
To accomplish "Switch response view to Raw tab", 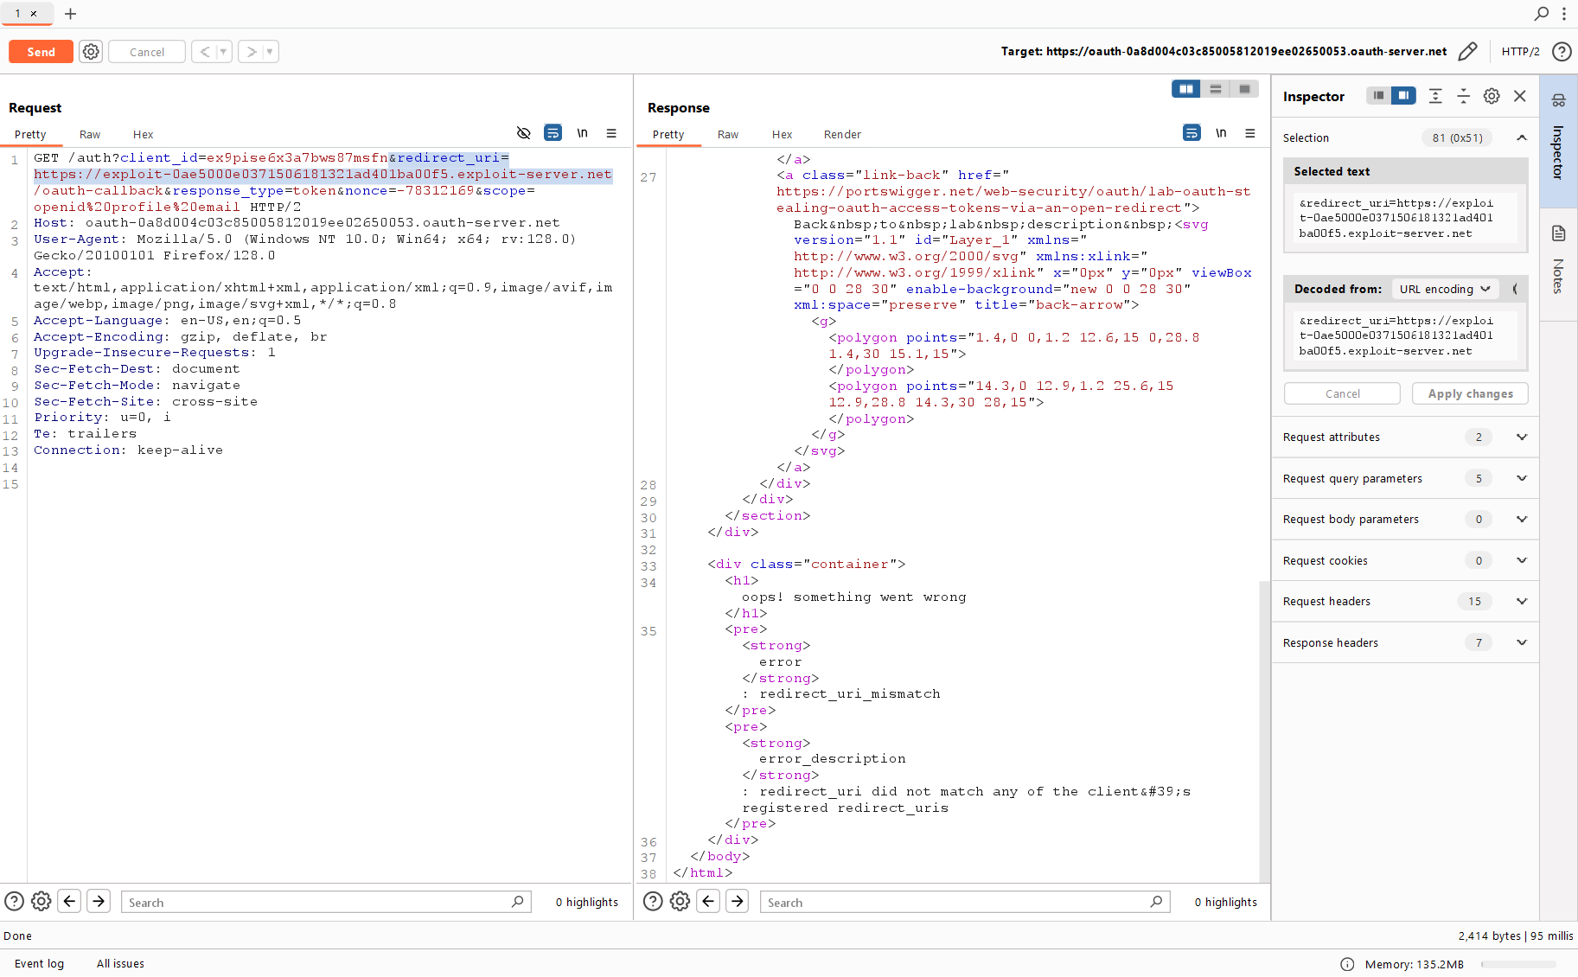I will (728, 134).
